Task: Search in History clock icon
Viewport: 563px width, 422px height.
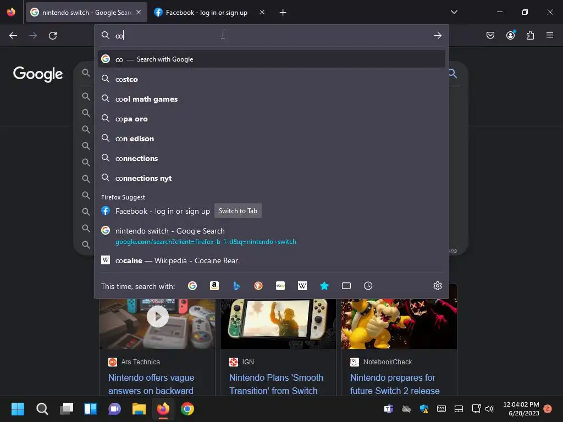Action: coord(368,286)
